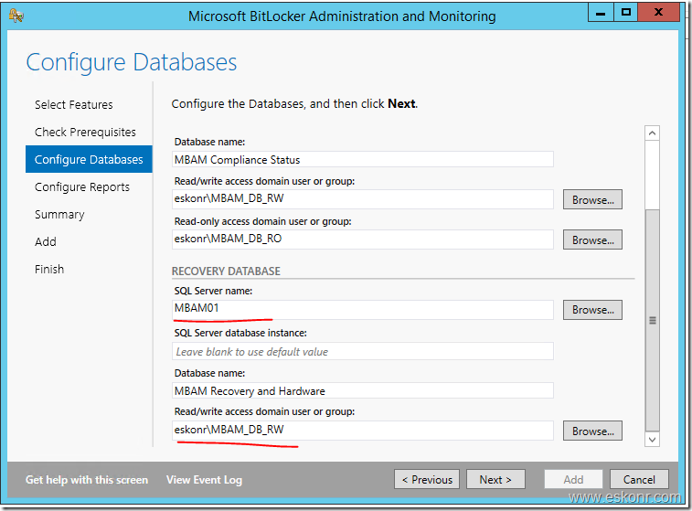Proceed with the Next button

click(495, 479)
